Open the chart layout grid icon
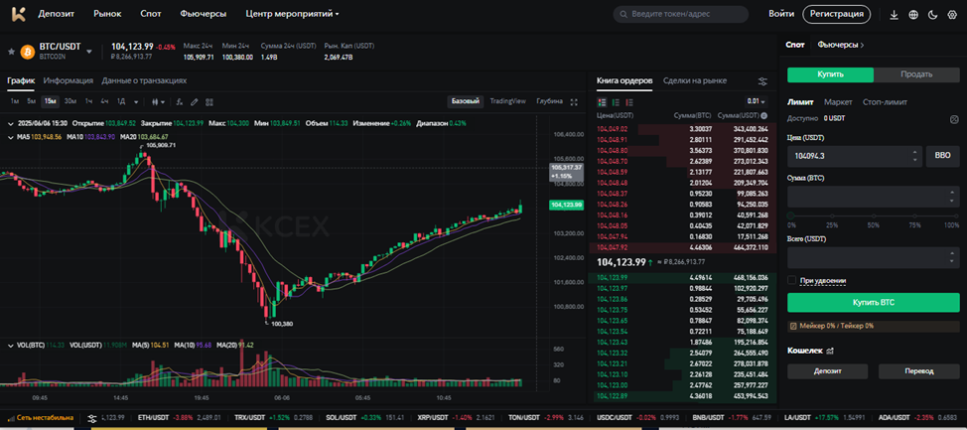The width and height of the screenshot is (967, 430). tap(209, 102)
